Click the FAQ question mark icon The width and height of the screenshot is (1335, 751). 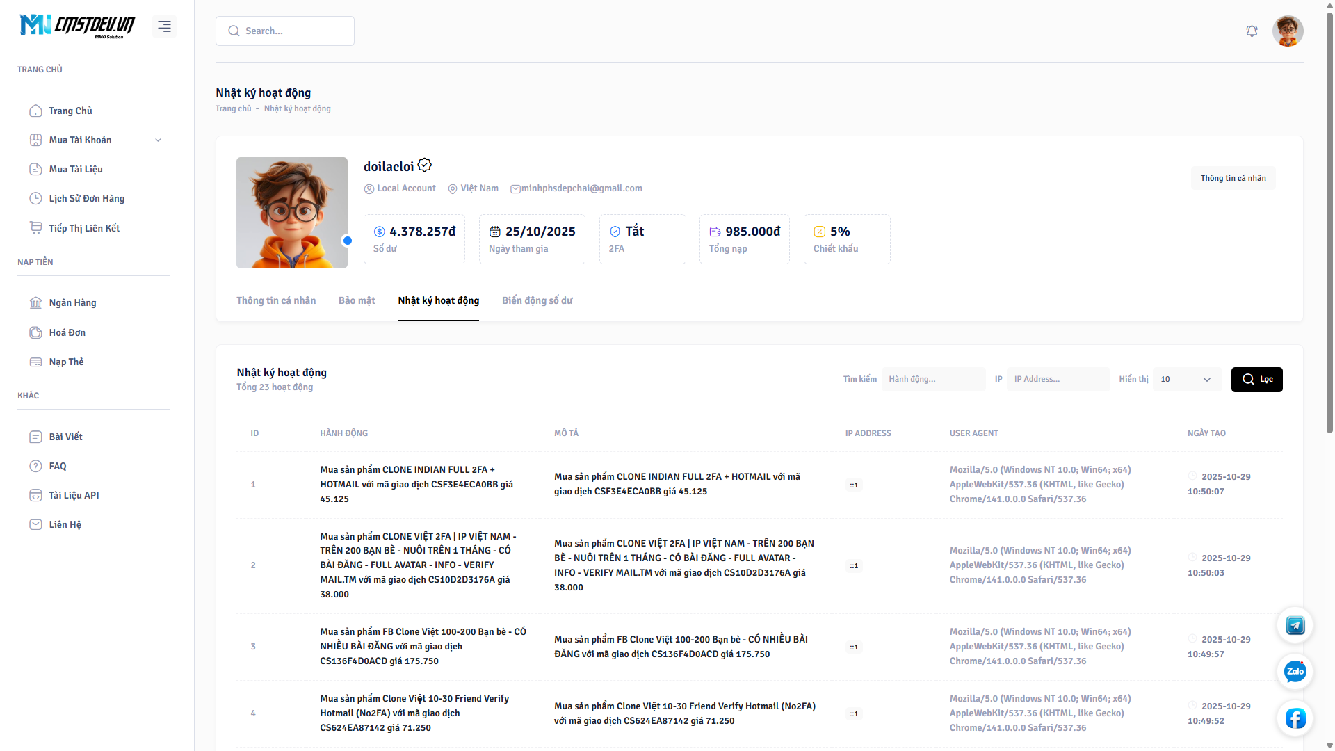(35, 466)
